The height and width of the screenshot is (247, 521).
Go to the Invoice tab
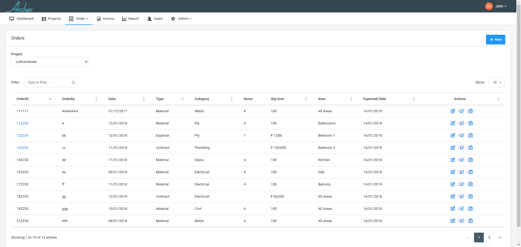tap(105, 19)
